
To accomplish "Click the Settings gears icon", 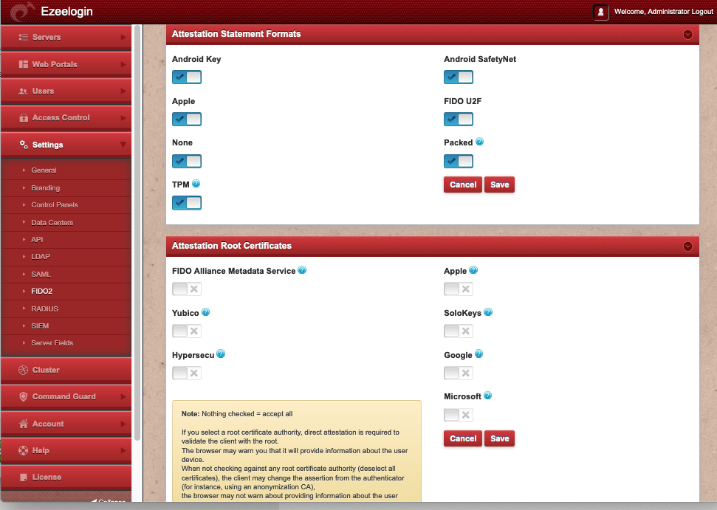I will [x=24, y=145].
